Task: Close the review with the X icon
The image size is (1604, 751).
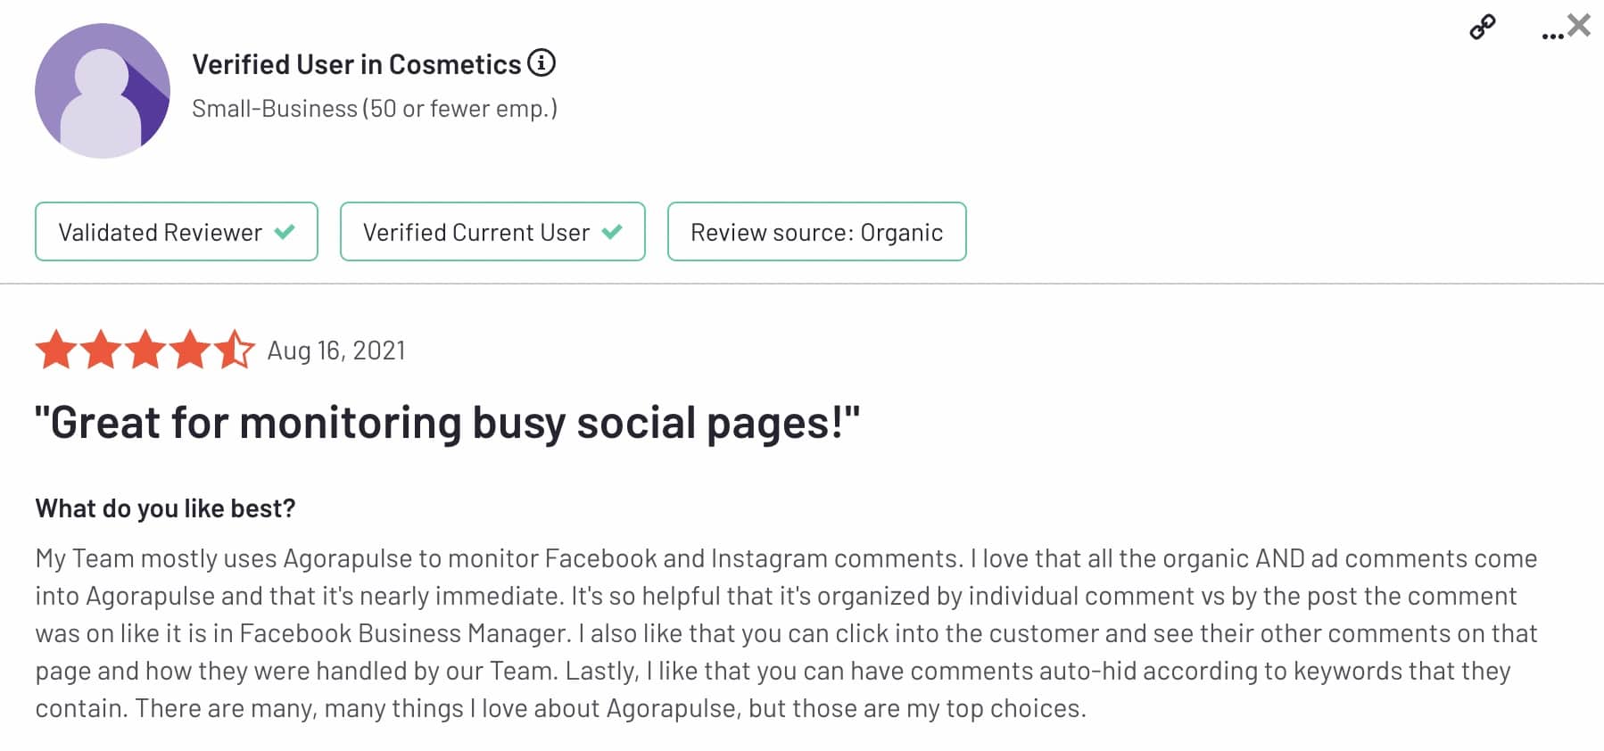Action: tap(1579, 25)
